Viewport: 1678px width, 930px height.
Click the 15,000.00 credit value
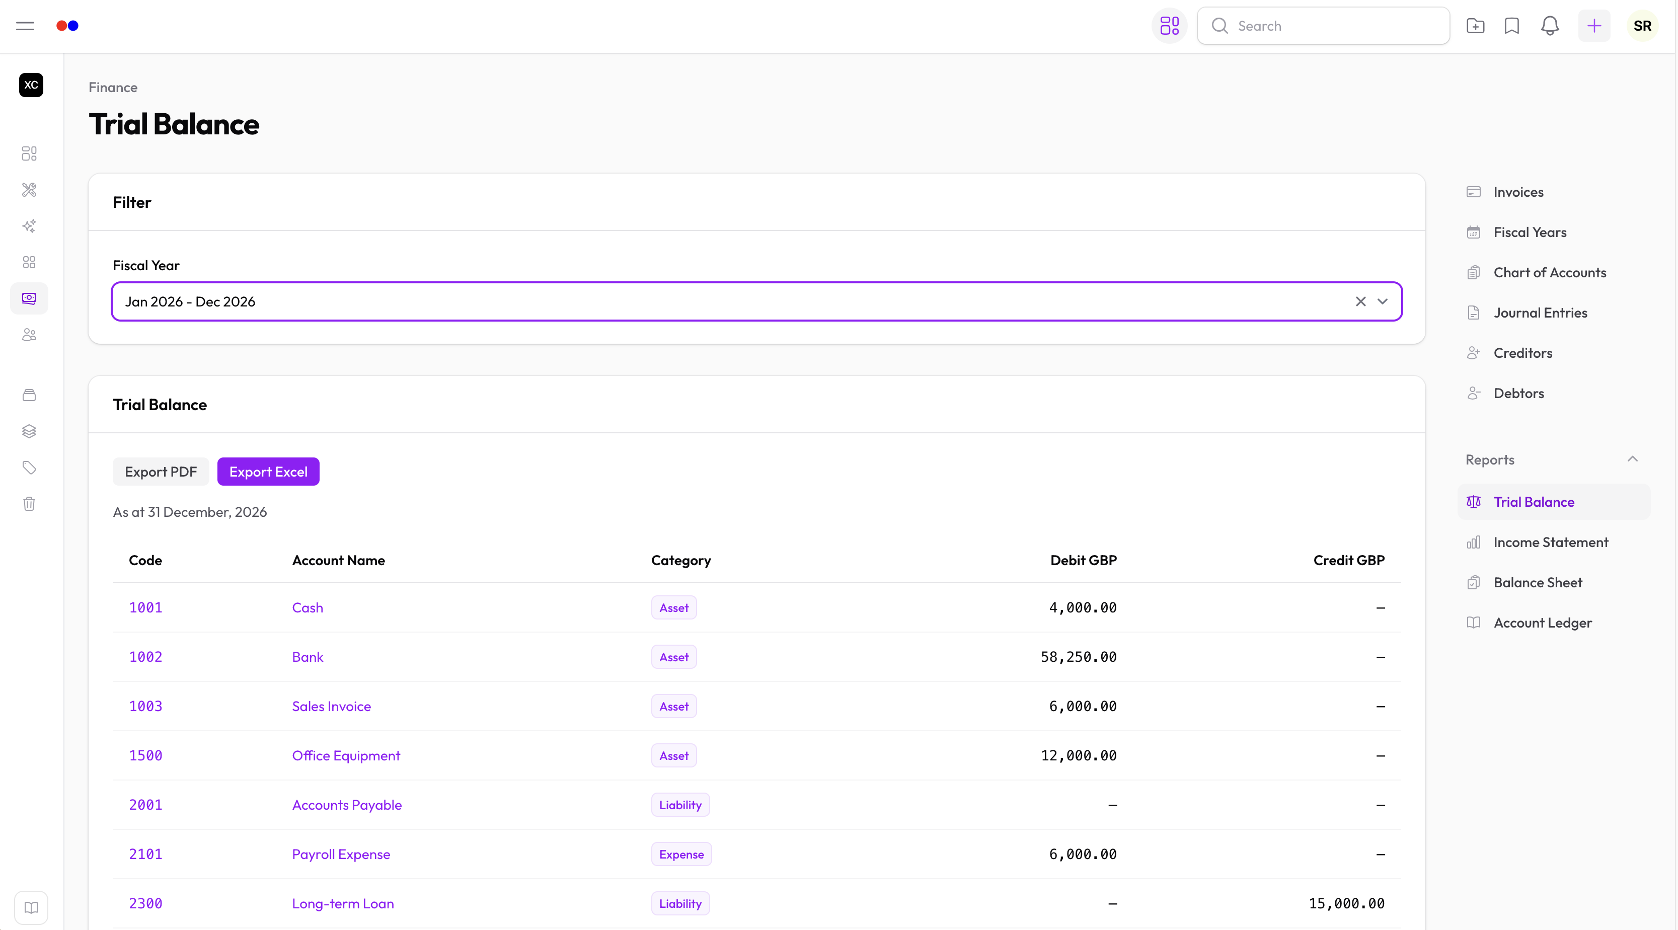pyautogui.click(x=1346, y=904)
